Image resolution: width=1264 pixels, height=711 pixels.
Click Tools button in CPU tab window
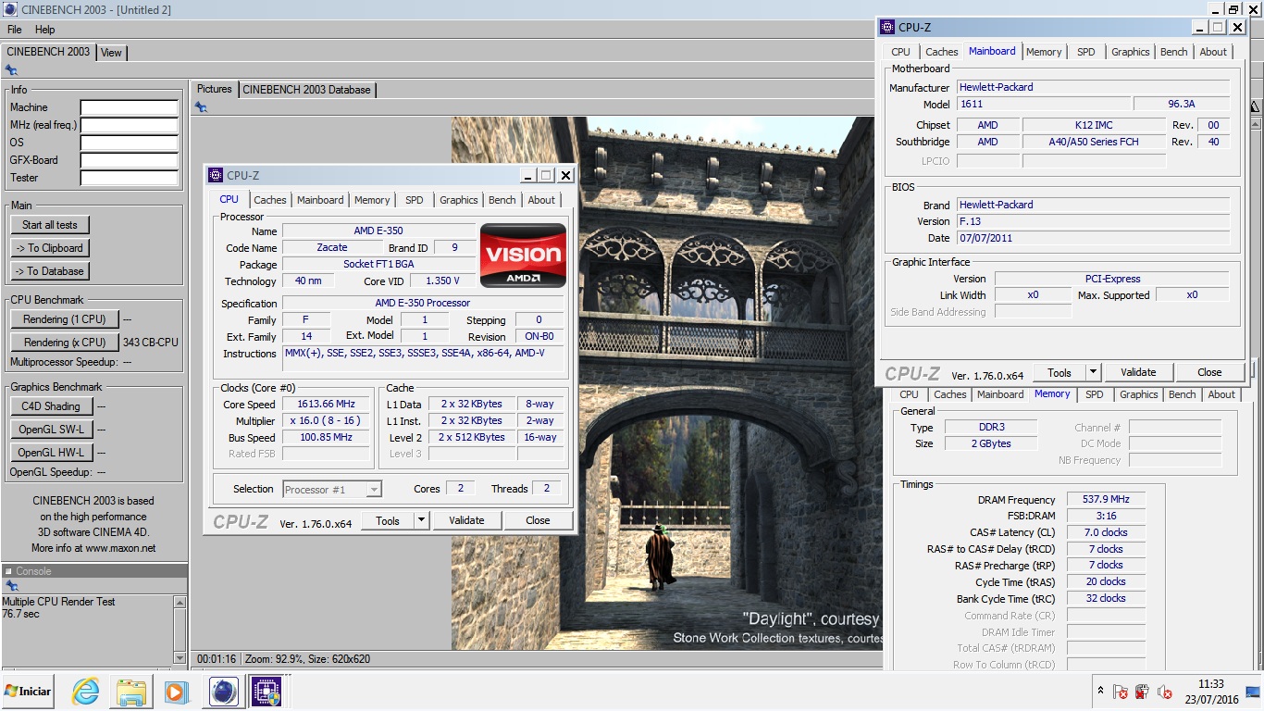pos(388,520)
